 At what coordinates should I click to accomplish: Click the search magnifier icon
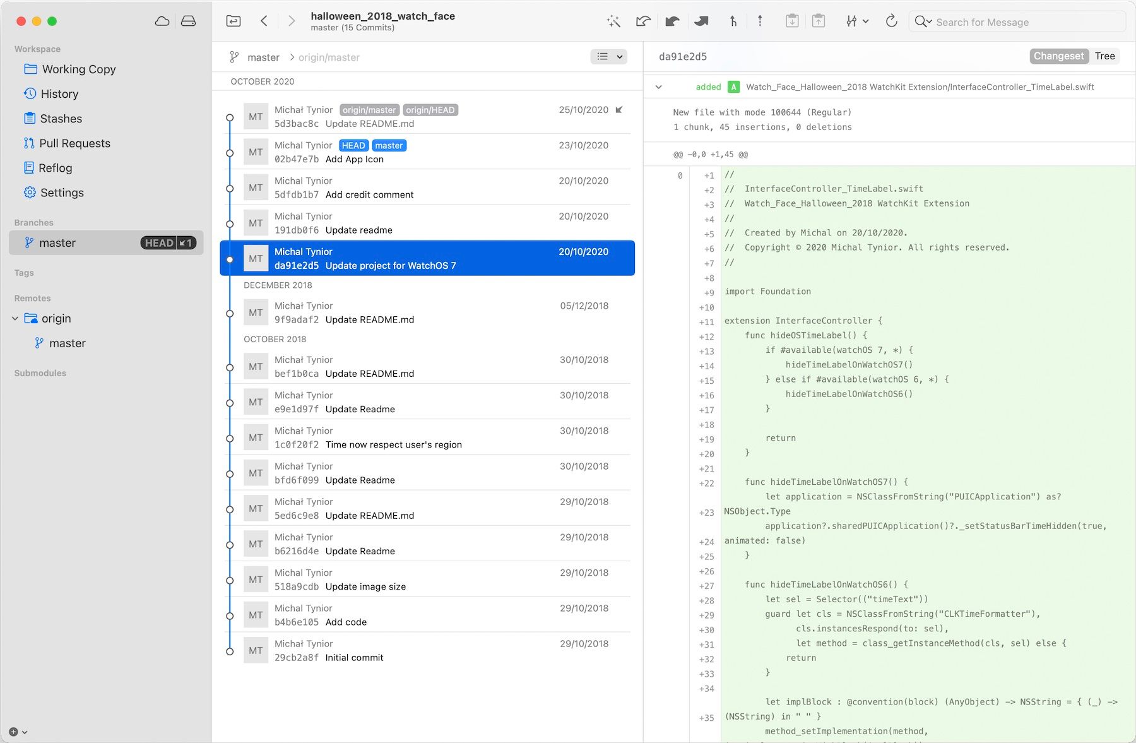(921, 21)
